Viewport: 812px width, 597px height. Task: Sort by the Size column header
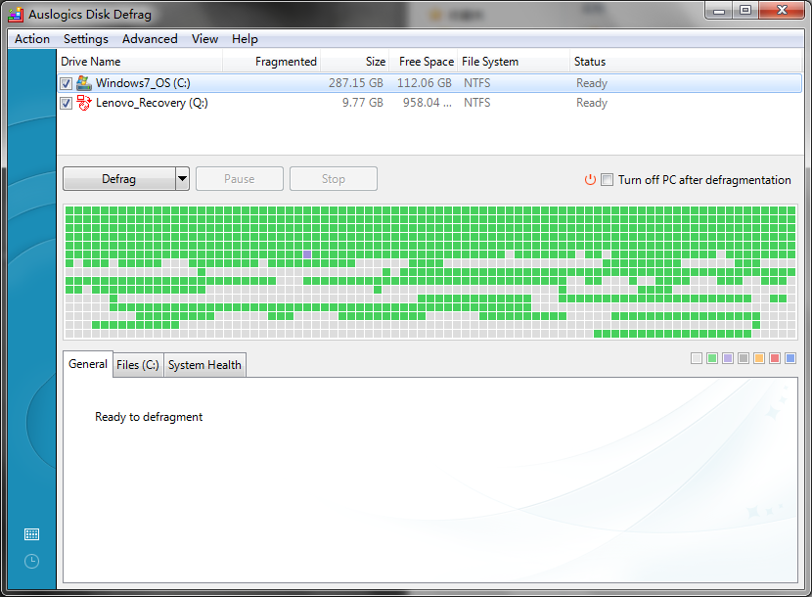click(x=355, y=61)
